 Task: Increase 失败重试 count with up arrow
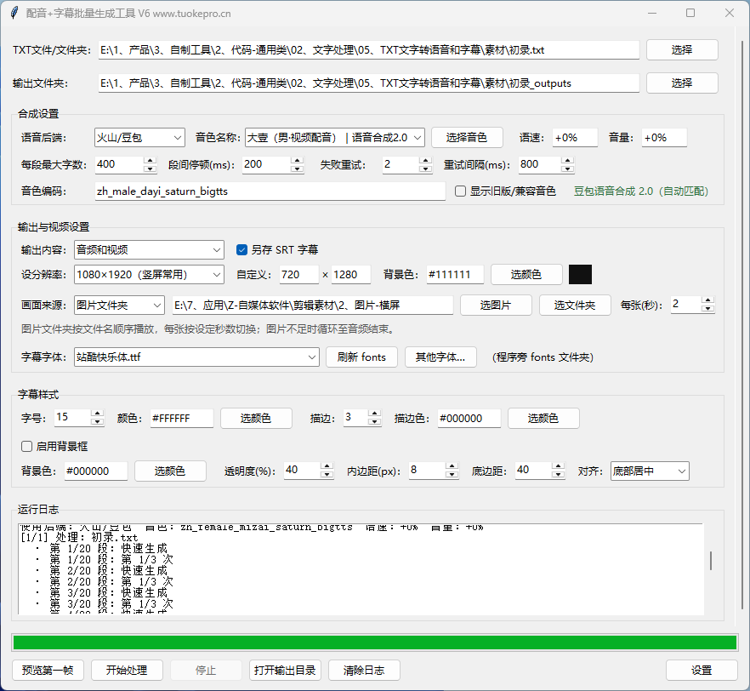(425, 160)
